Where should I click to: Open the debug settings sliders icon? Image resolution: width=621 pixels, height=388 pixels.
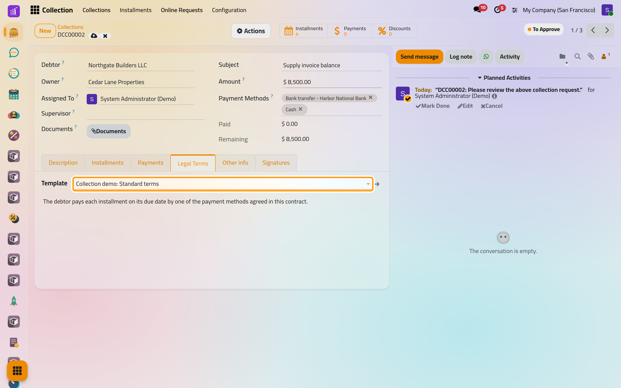click(x=515, y=10)
